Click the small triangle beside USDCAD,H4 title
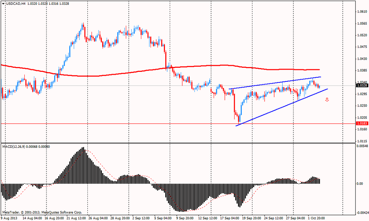Screen dimensions: 369x221 (3, 4)
